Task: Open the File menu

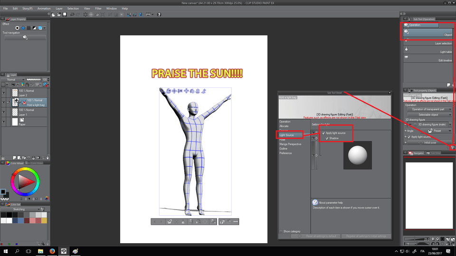Action: [x=6, y=9]
